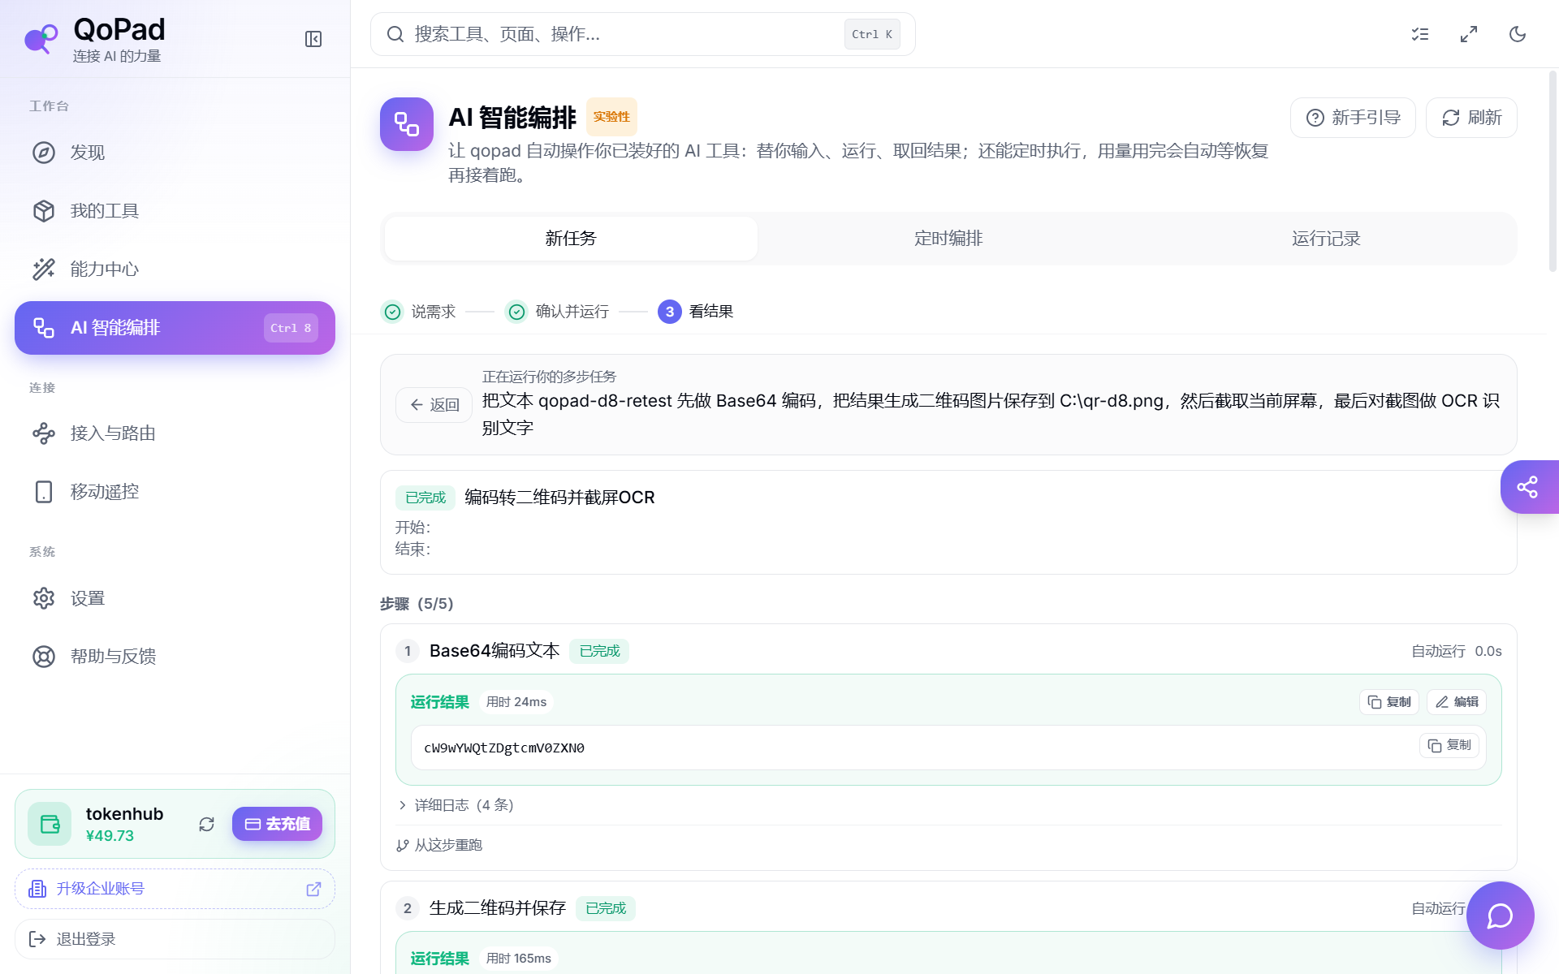
Task: Click the 编码转二维码并截屏OCR title
Action: 559,498
